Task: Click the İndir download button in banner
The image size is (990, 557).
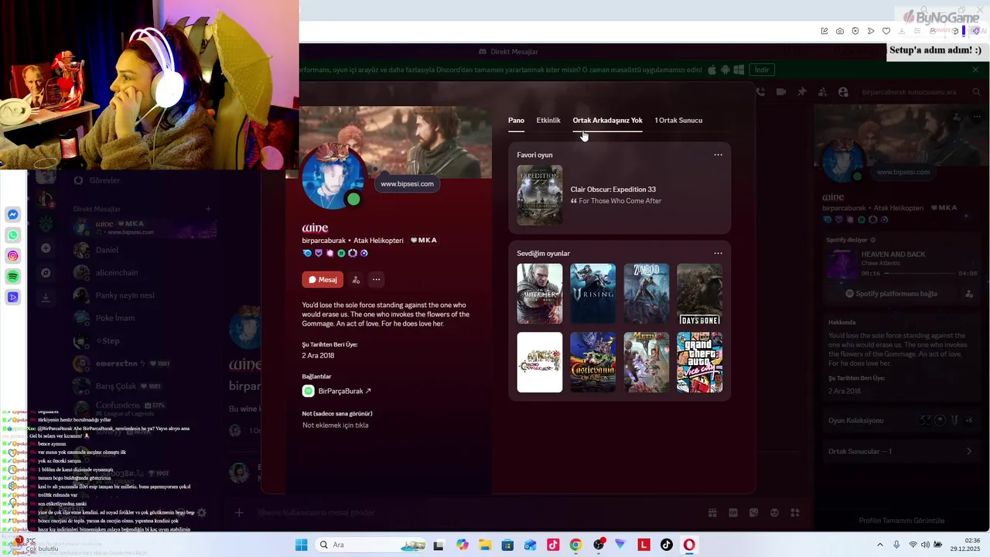Action: [762, 70]
